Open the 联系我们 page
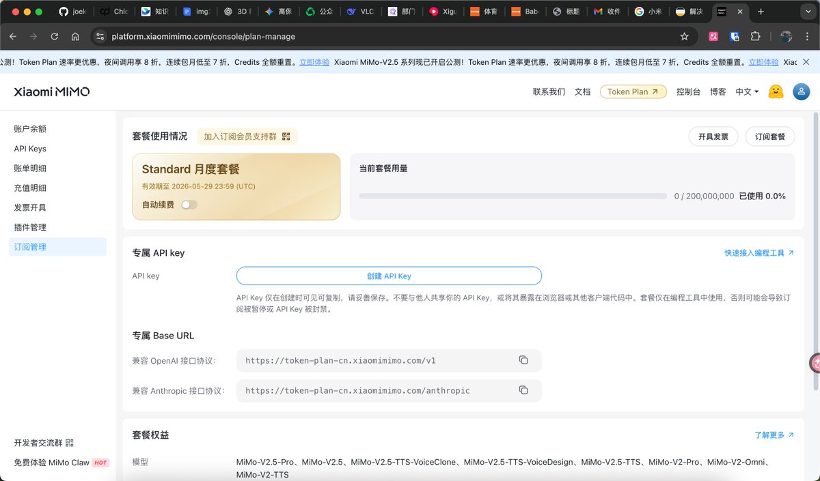The image size is (820, 481). 549,91
